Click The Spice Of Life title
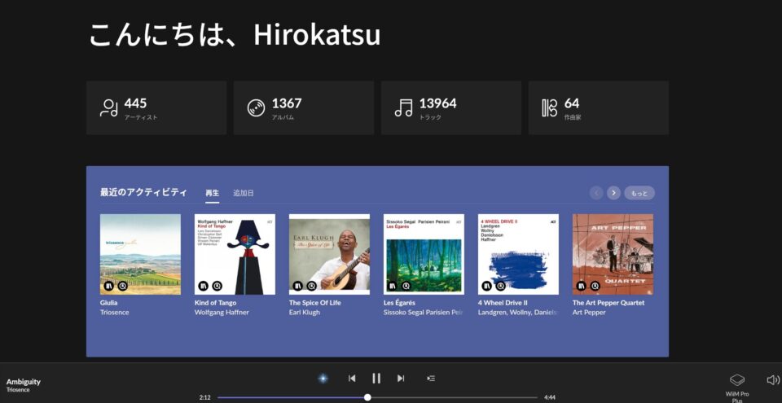This screenshot has height=403, width=782. click(x=315, y=303)
